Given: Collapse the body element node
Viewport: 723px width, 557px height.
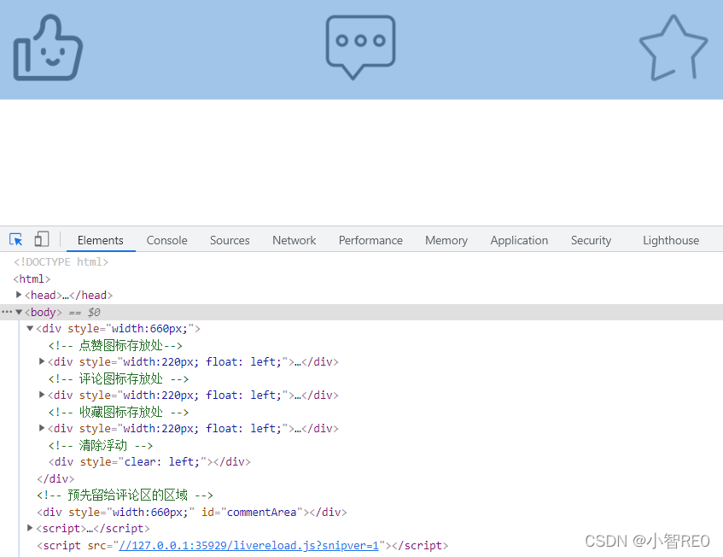Looking at the screenshot, I should pyautogui.click(x=19, y=312).
